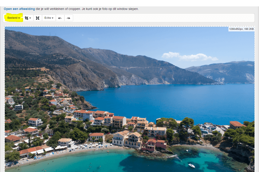Image resolution: width=259 pixels, height=172 pixels.
Task: Click the deep blue bay water
Action: (170, 101)
